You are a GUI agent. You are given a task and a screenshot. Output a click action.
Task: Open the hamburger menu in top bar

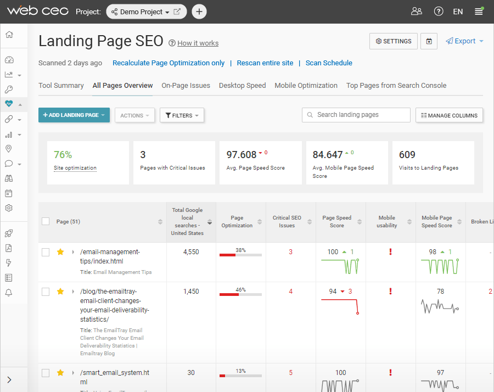(479, 12)
